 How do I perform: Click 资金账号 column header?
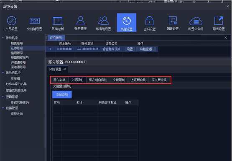point(65,44)
